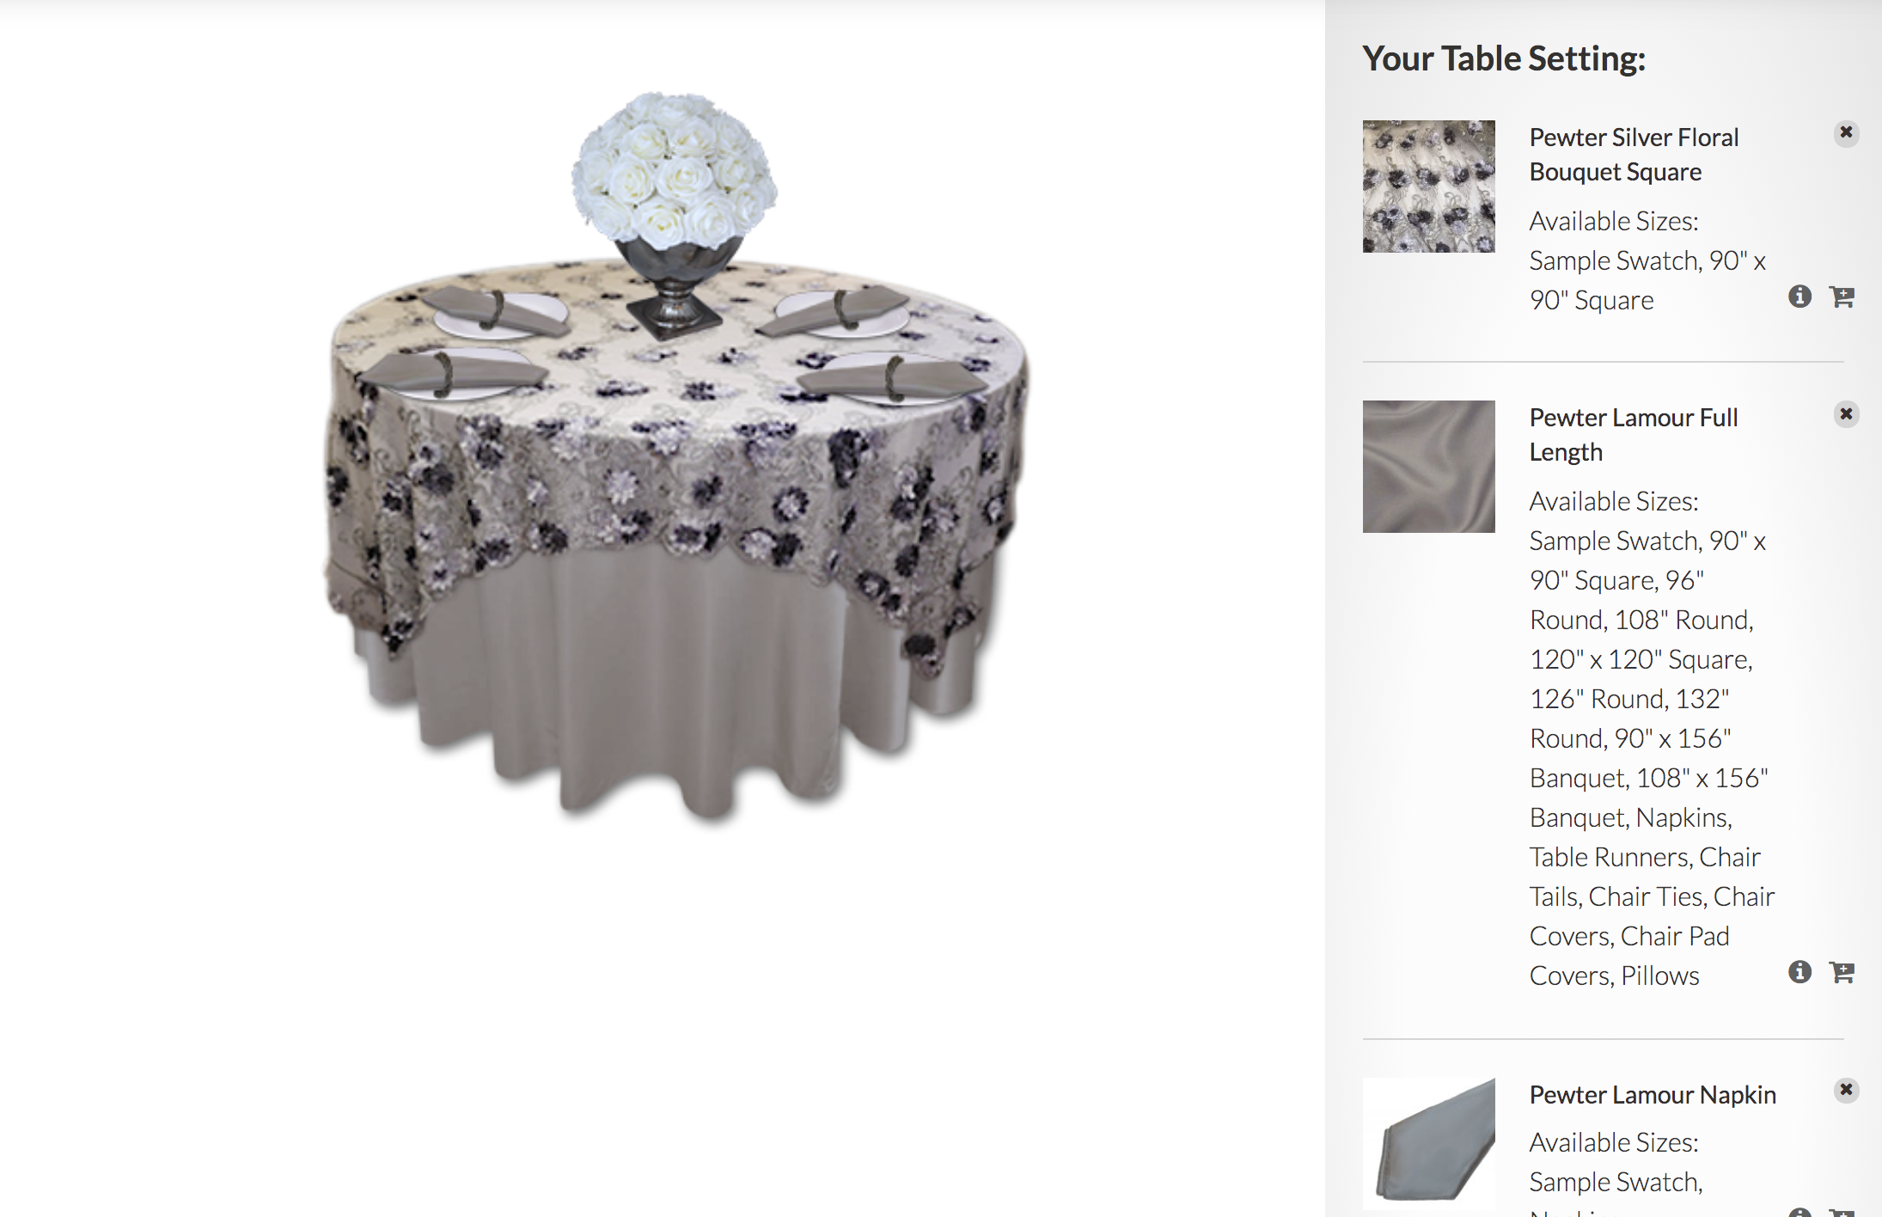Click the folded napkin thumbnail
This screenshot has height=1217, width=1882.
tap(1428, 1143)
